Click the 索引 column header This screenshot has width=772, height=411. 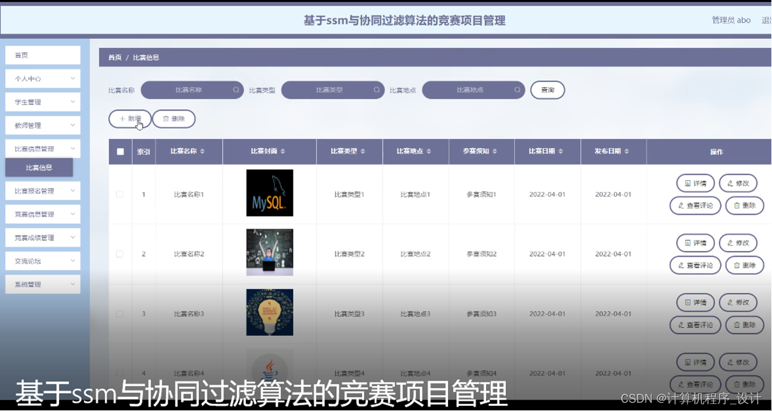144,152
